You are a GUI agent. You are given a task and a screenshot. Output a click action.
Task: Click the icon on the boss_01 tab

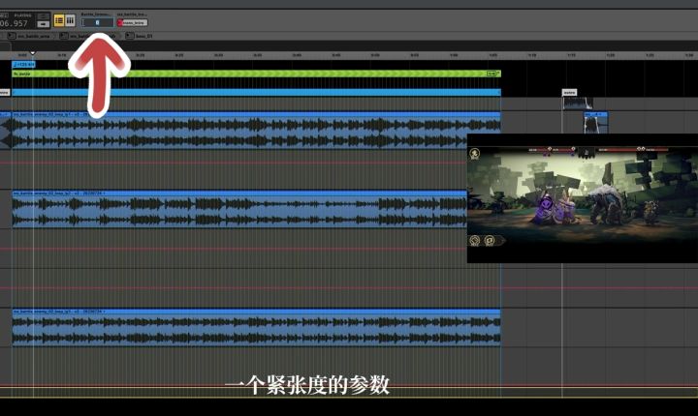(130, 36)
